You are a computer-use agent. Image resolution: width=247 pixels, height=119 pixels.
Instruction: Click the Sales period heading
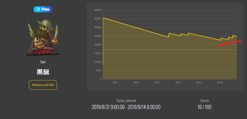126,101
